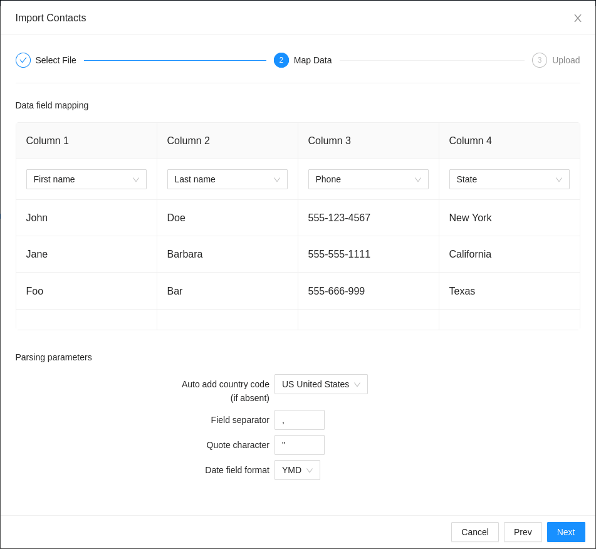Click the 555-555-1111 phone cell
The height and width of the screenshot is (549, 596).
[x=339, y=254]
